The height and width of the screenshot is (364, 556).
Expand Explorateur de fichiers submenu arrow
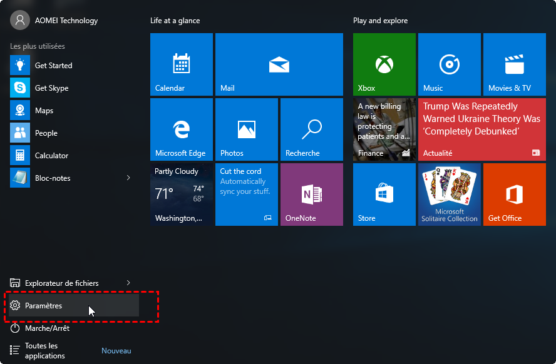coord(128,283)
